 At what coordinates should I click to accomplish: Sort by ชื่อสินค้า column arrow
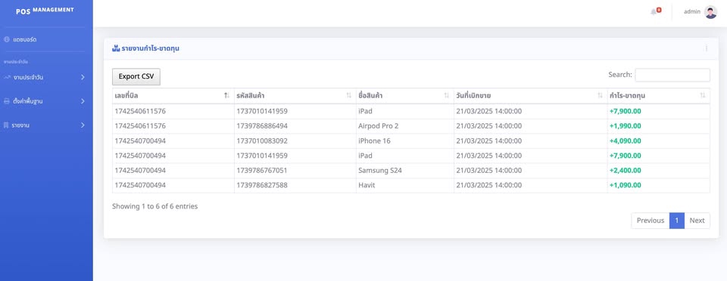click(447, 96)
